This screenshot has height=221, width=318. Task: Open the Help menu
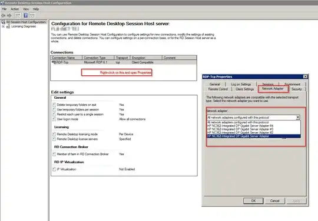(36, 9)
